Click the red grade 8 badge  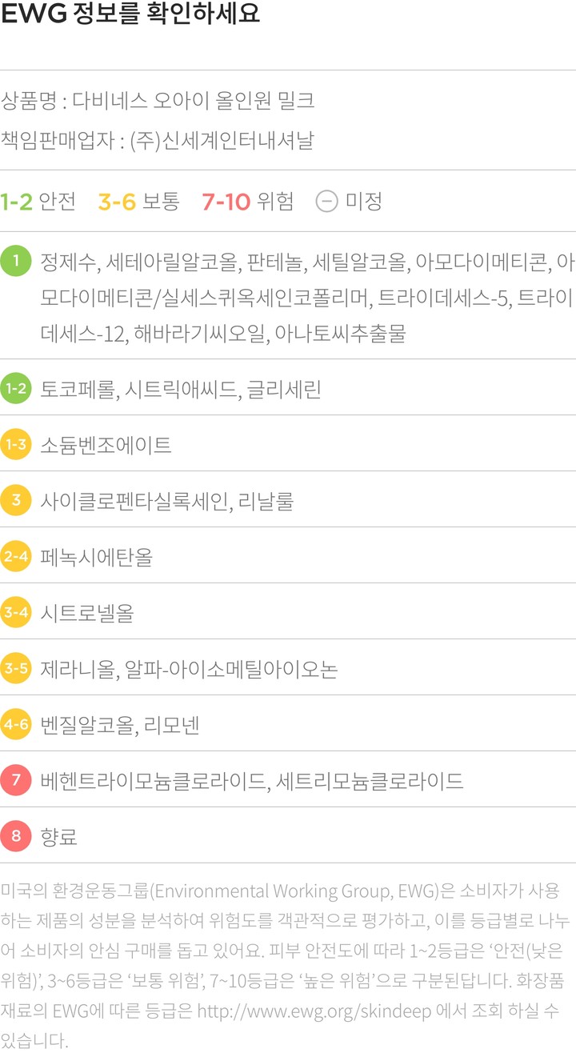coord(16,837)
